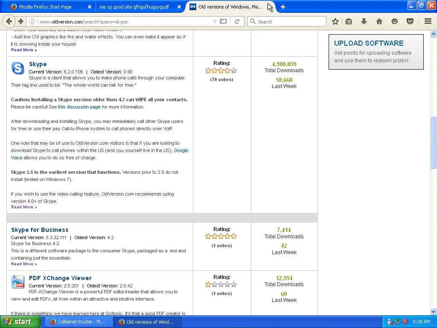437x328 pixels.
Task: Go back using the browser back arrow
Action: click(x=9, y=21)
